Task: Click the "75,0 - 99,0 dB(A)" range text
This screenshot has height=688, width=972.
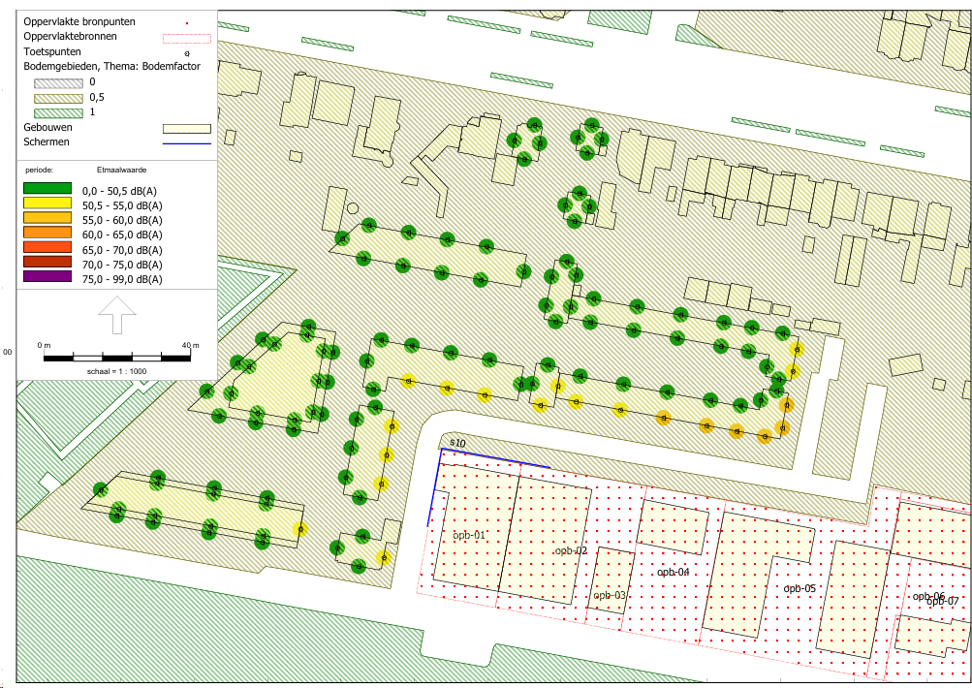Action: [122, 279]
